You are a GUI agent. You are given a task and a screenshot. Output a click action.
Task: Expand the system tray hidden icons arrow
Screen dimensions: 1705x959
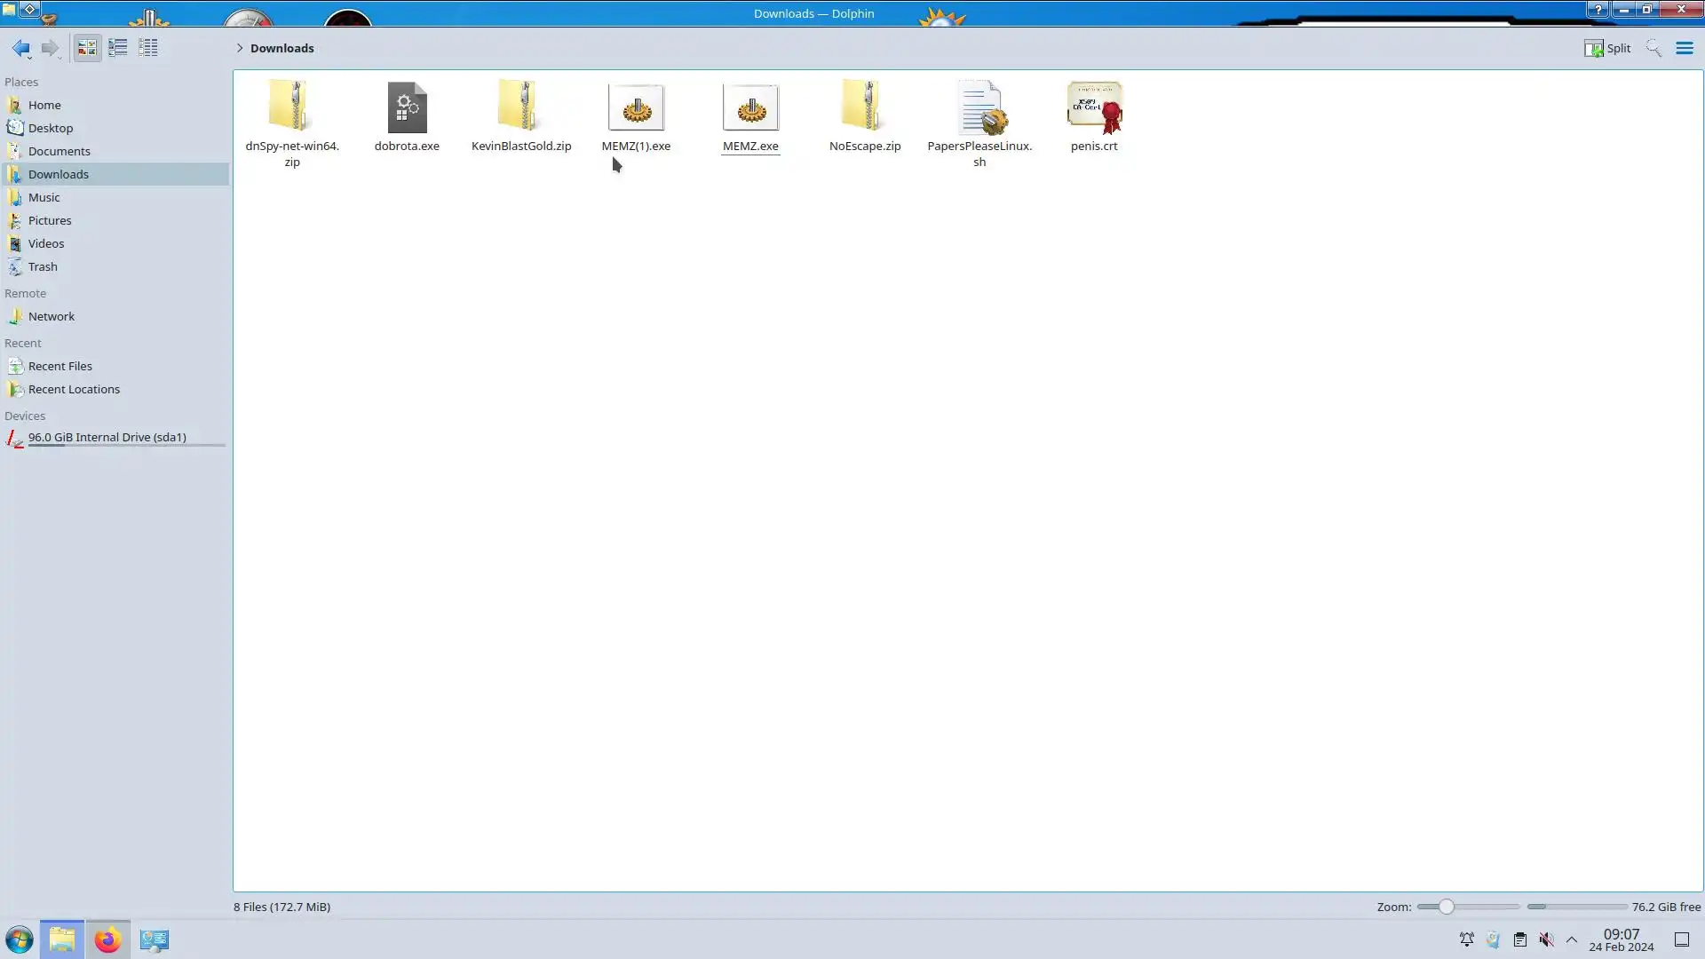(1572, 939)
